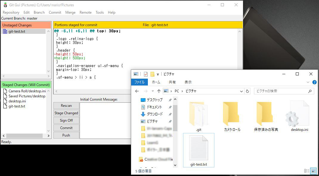Click icon beside Saved Pictures/desktop staged file

pos(5,96)
